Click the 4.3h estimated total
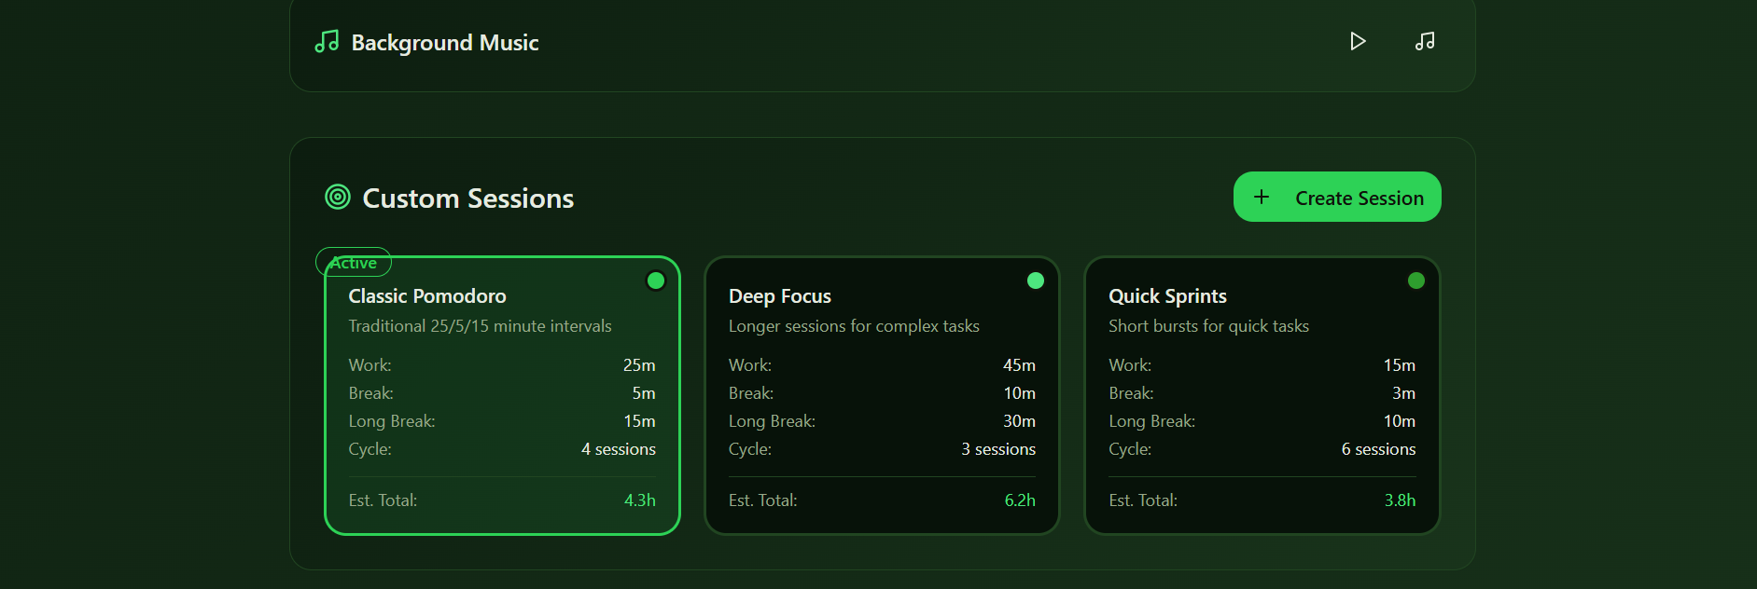This screenshot has height=589, width=1757. pos(640,500)
